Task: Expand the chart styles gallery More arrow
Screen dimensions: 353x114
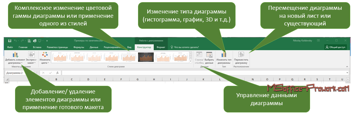Action: 190,61
